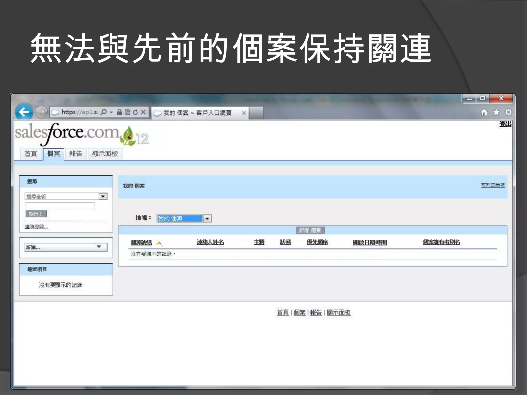Click the footer 顯示面板 link

(339, 313)
